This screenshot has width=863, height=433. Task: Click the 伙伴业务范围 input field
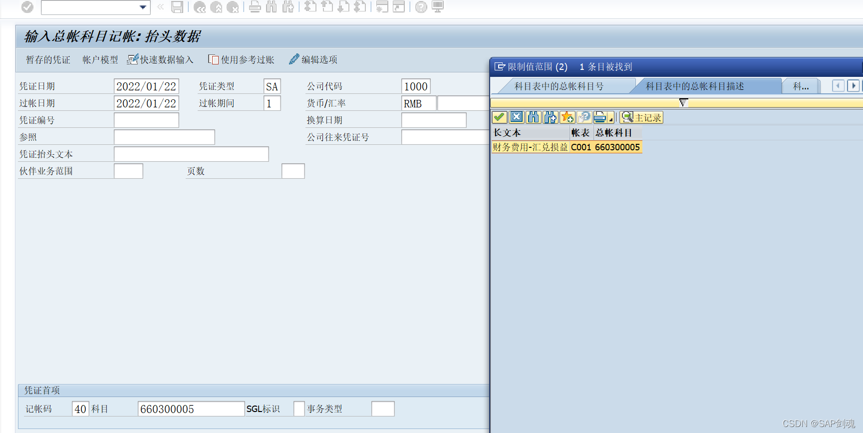tap(128, 171)
